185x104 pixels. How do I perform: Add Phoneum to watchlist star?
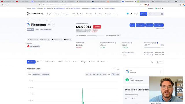coord(54,25)
